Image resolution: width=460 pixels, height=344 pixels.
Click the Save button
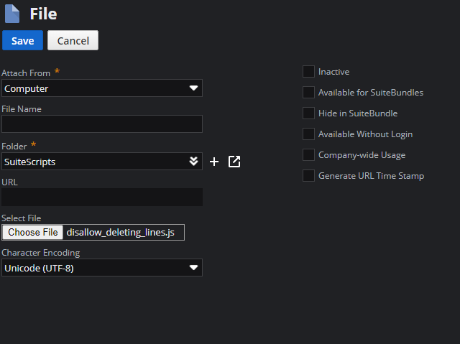(x=22, y=40)
